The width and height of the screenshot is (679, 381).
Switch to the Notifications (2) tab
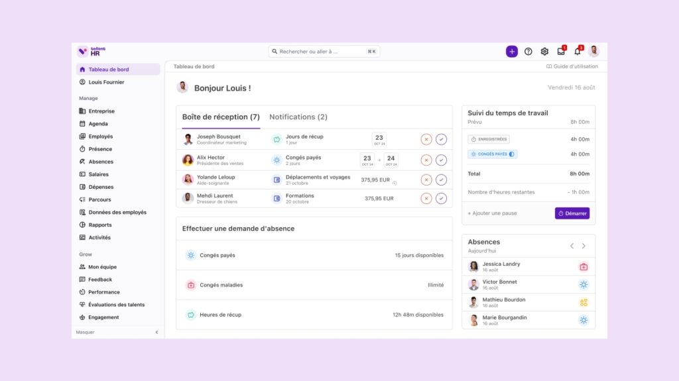pos(298,117)
